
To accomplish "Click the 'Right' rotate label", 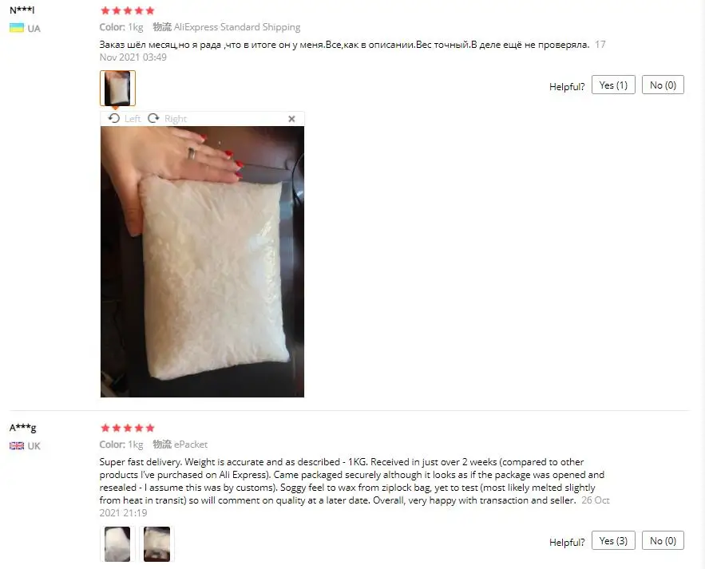I will (176, 119).
